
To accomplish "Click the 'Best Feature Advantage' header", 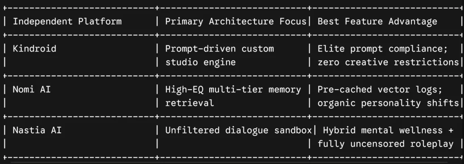I will 377,22.
